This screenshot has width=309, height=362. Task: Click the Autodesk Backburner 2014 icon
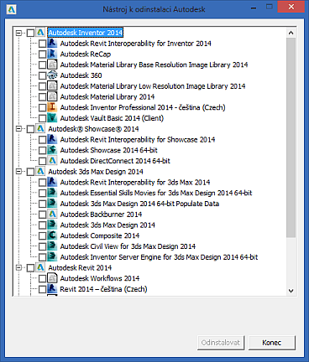coord(52,215)
